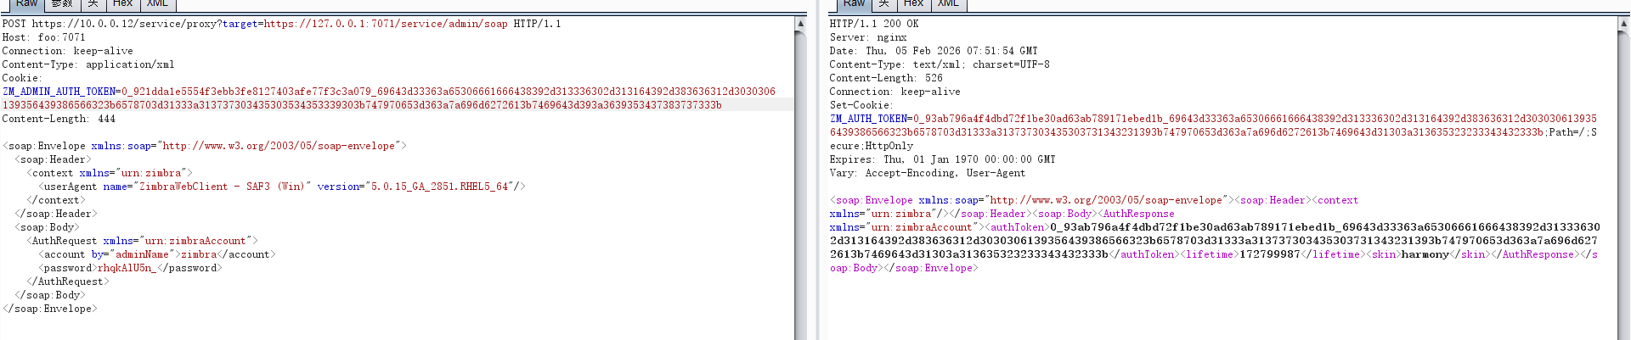Viewport: 1631px width, 340px height.
Task: Click the request pane scroll-up arrow
Action: click(800, 24)
